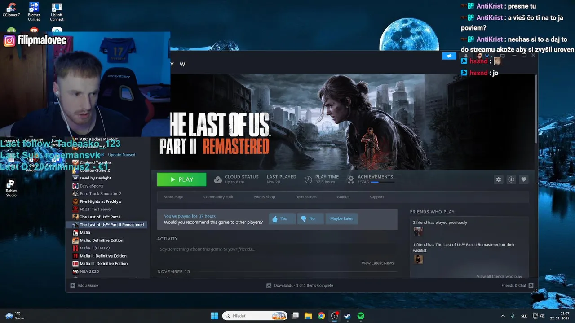575x323 pixels.
Task: Select Easy eSports in the library list
Action: (x=92, y=186)
